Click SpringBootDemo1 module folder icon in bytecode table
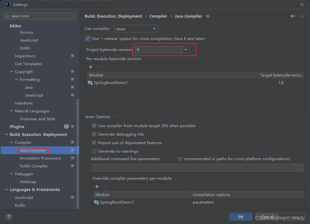 pyautogui.click(x=90, y=83)
